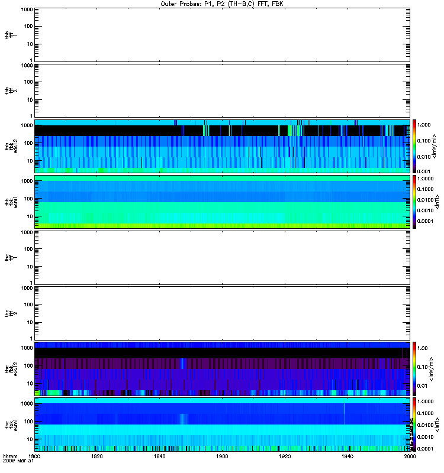Click the thc fbk scm1 color scale bar
Image resolution: width=444 pixels, height=473 pixels.
point(414,425)
